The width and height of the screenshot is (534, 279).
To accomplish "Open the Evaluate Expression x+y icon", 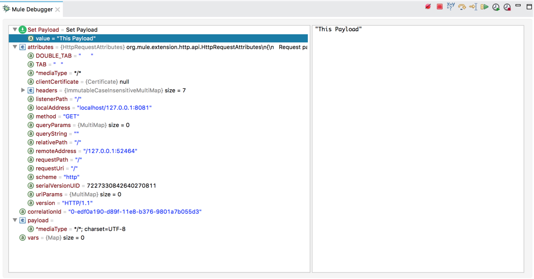I will click(450, 7).
